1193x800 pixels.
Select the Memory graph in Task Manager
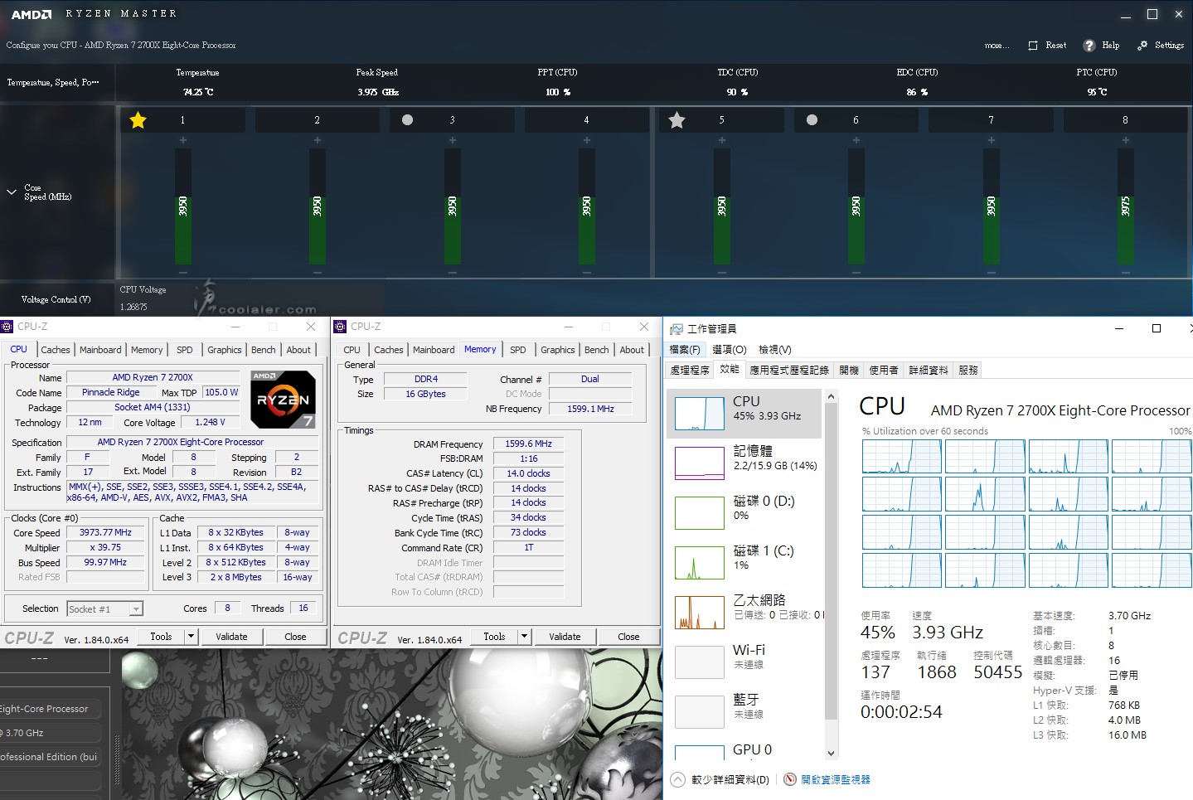tap(700, 463)
